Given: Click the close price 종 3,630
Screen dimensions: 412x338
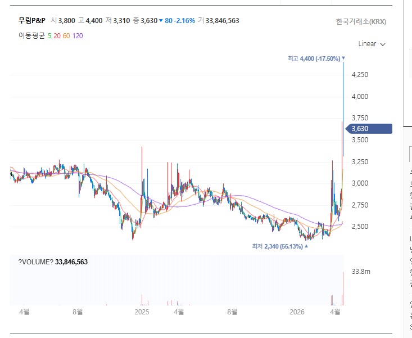Looking at the screenshot, I should click(145, 20).
